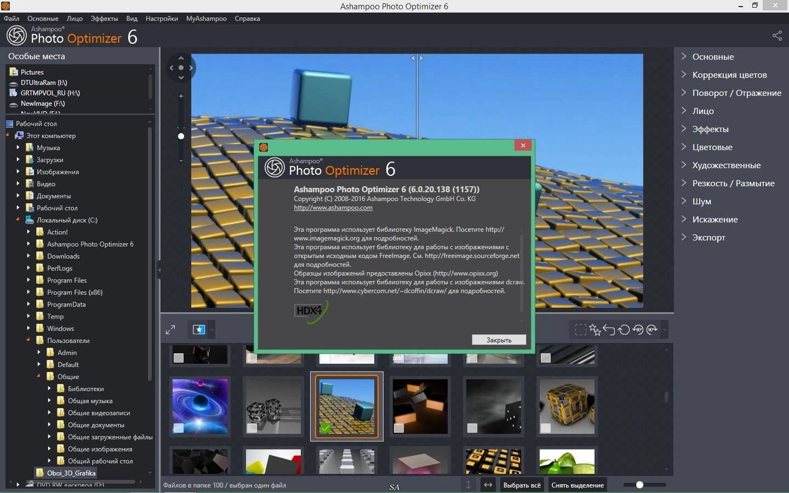
Task: Click Закрыть button in About dialog
Action: (x=499, y=340)
